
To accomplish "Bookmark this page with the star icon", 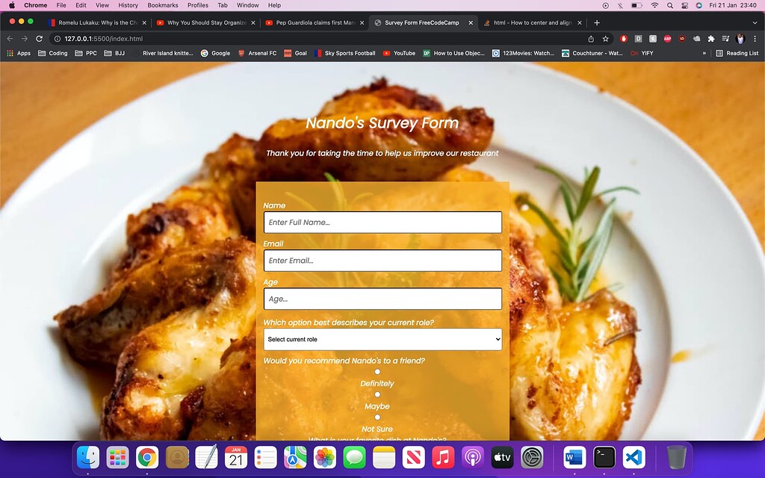I will click(605, 39).
